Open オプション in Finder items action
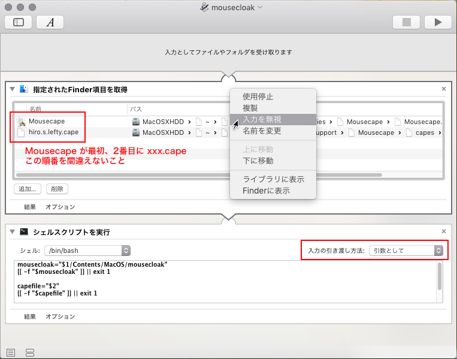This screenshot has height=359, width=457. point(60,207)
